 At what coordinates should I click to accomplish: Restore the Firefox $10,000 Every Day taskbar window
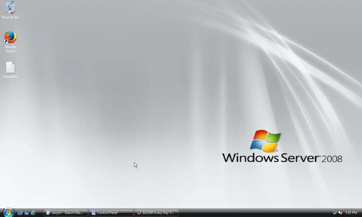point(156,213)
